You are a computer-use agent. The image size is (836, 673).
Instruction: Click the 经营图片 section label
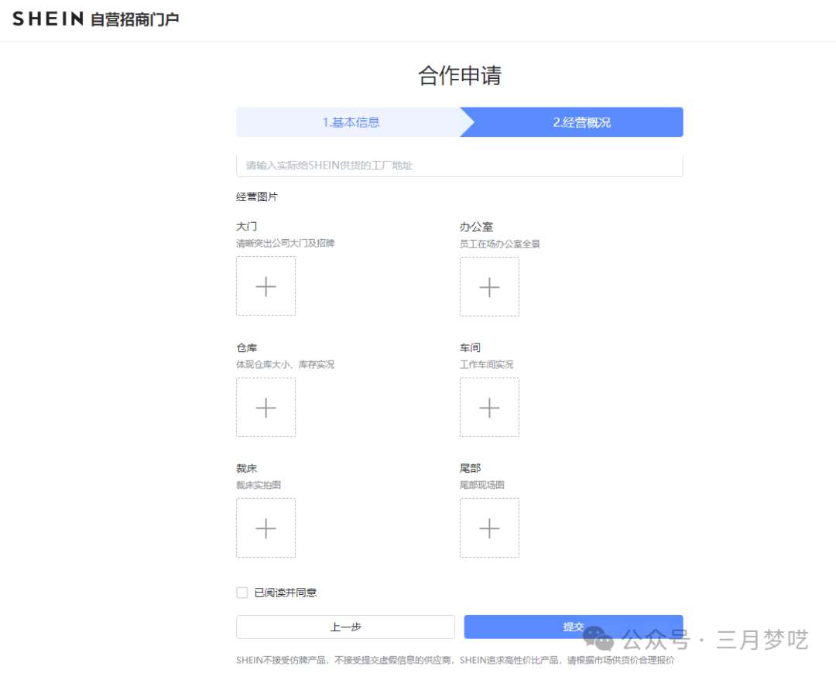(x=257, y=196)
